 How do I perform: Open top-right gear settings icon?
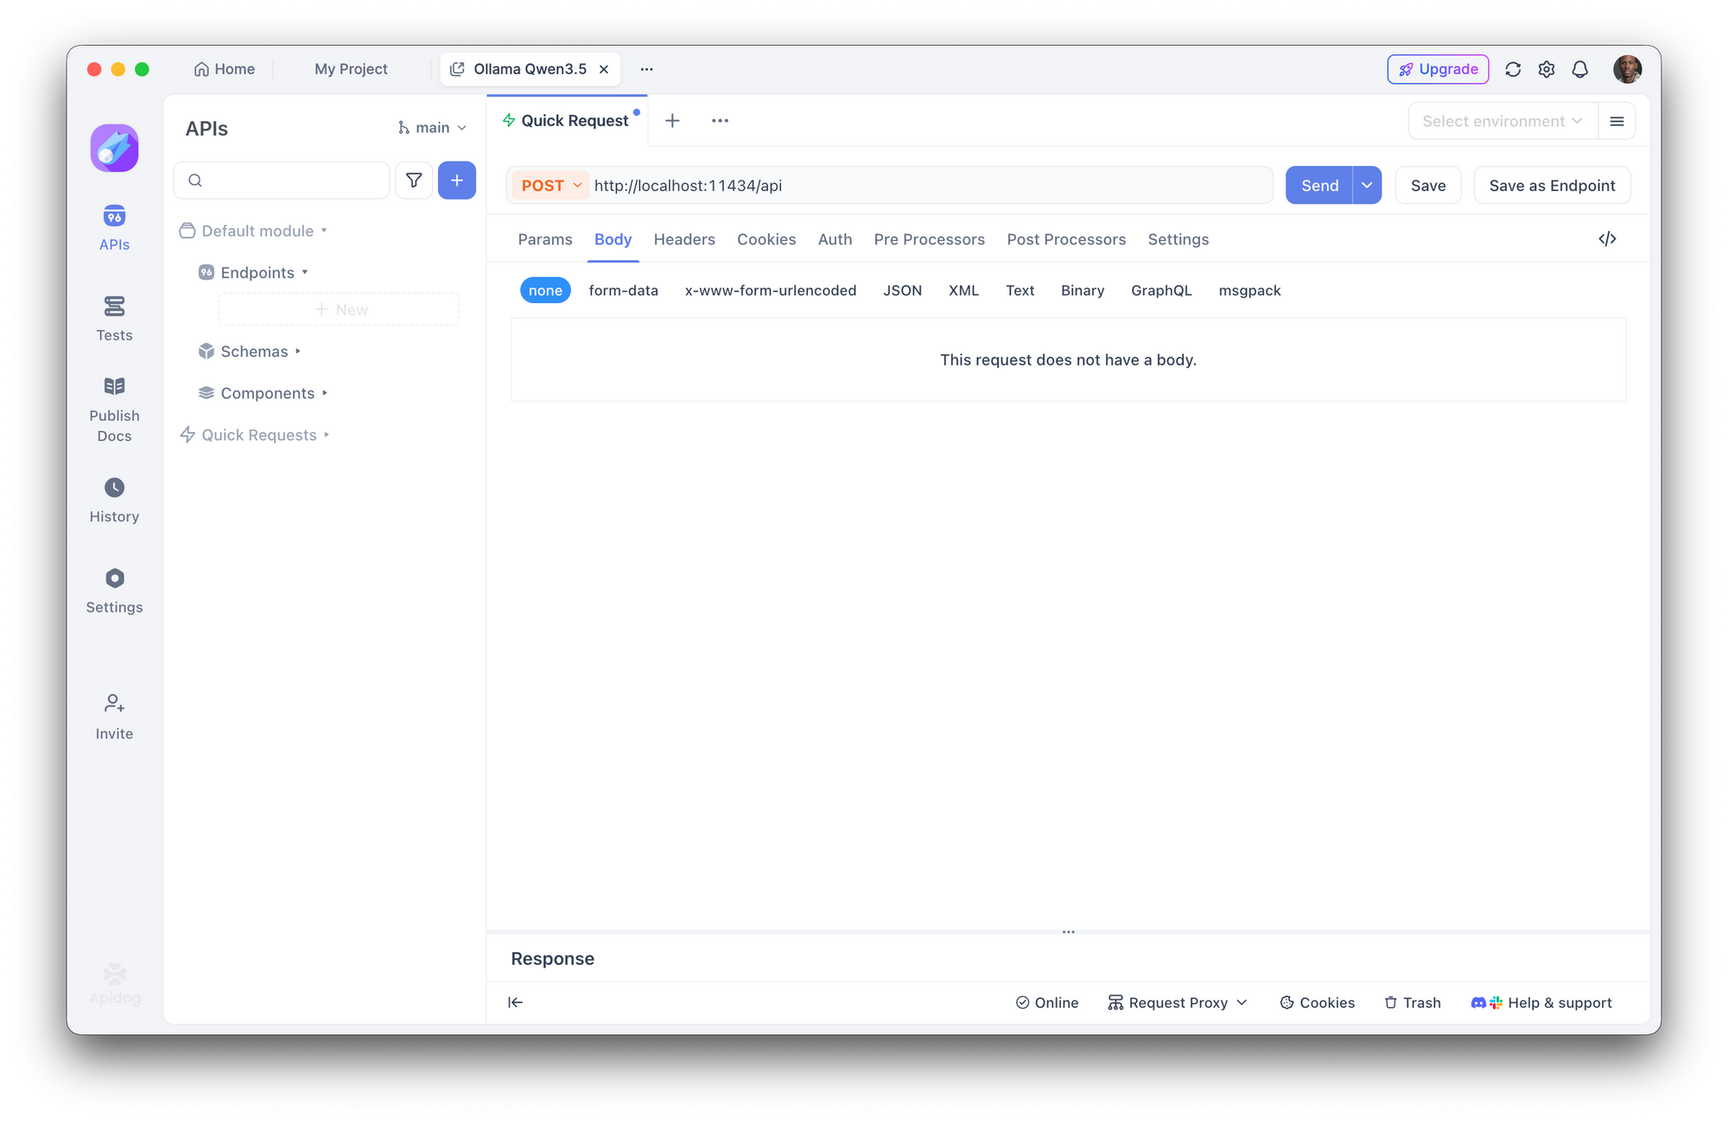[x=1547, y=69]
